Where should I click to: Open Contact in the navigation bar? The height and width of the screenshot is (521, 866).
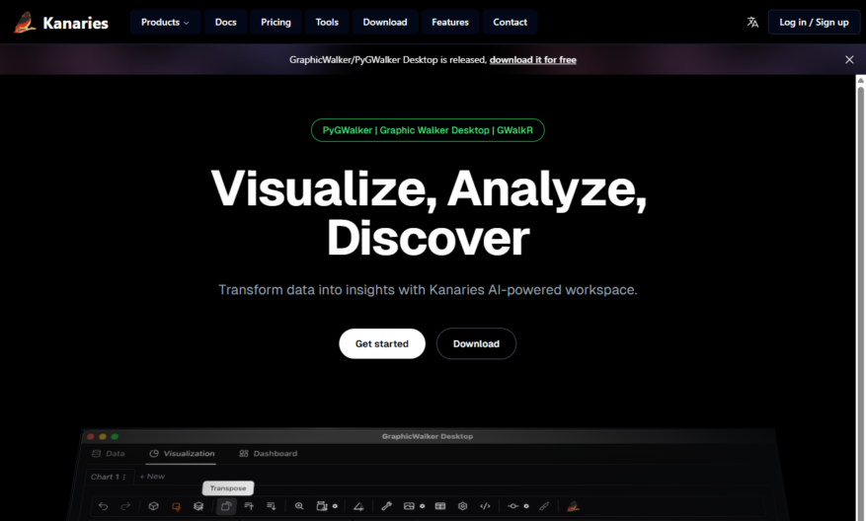[510, 22]
